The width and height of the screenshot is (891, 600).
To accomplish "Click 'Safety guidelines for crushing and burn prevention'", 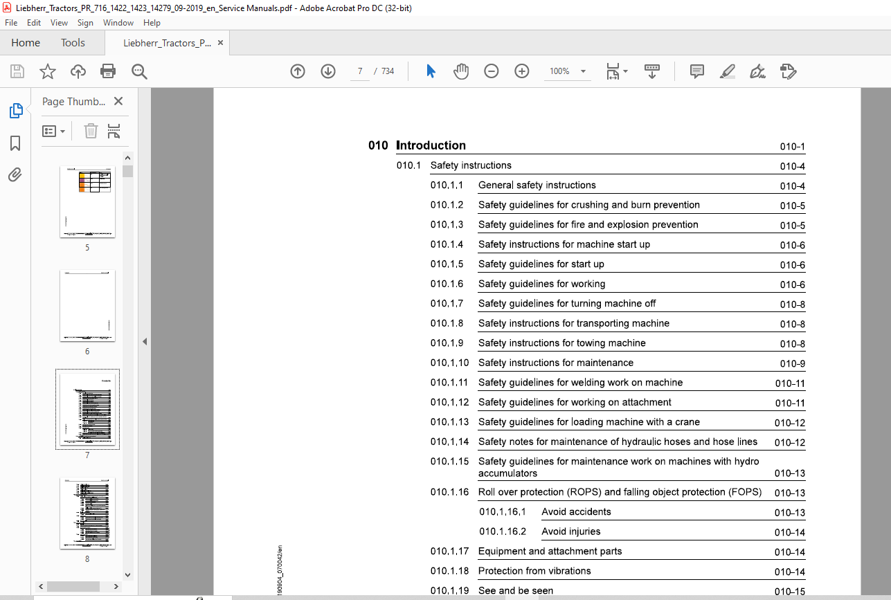I will (x=589, y=205).
